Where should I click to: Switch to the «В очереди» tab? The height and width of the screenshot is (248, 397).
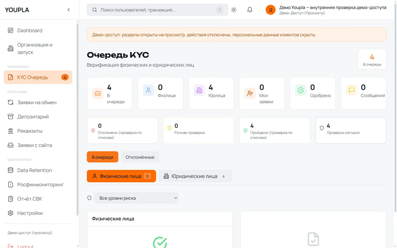[x=102, y=157]
